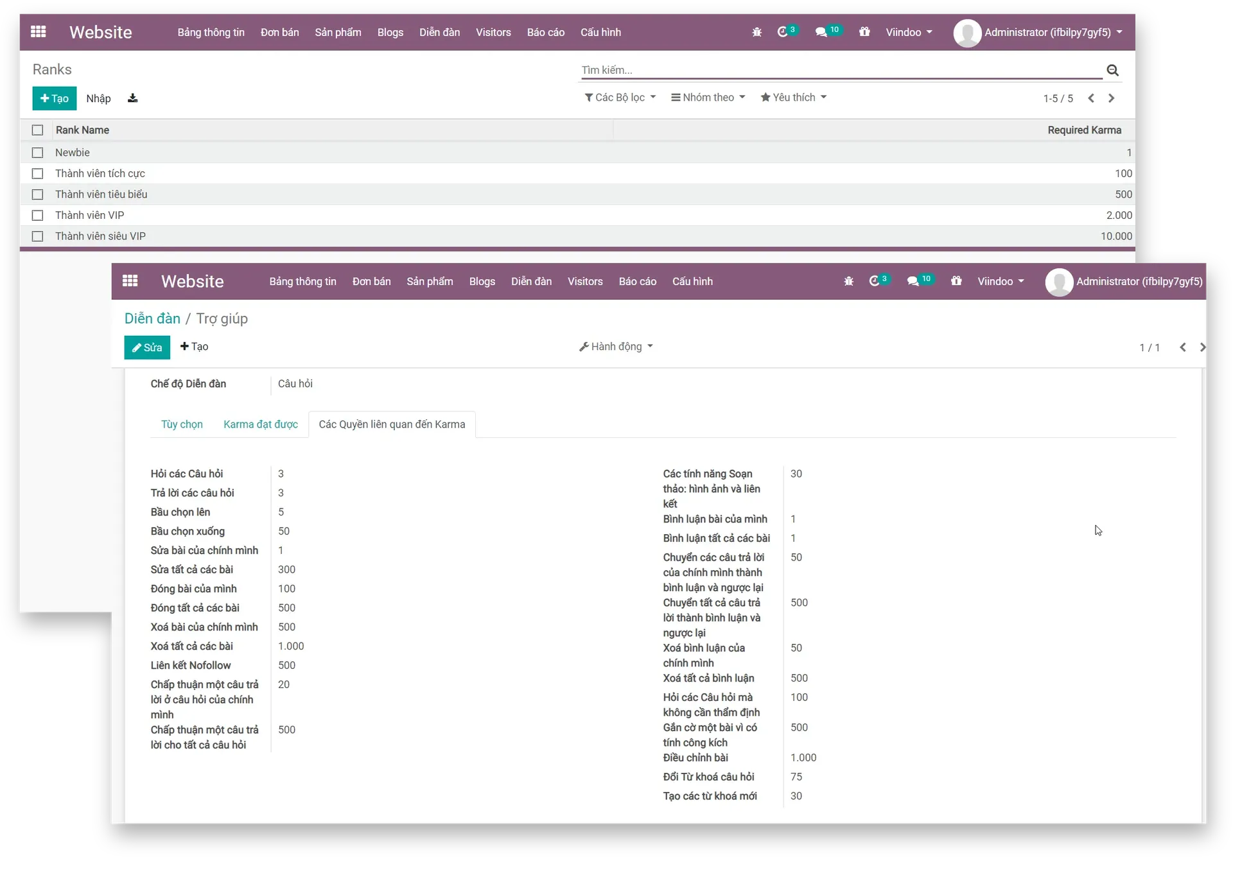This screenshot has height=882, width=1233.
Task: Expand Yêu thích dropdown
Action: coord(794,98)
